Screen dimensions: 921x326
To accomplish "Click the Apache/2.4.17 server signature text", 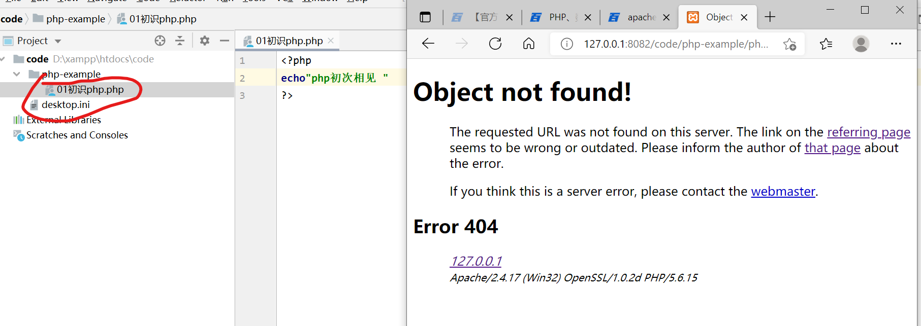I will pos(574,278).
